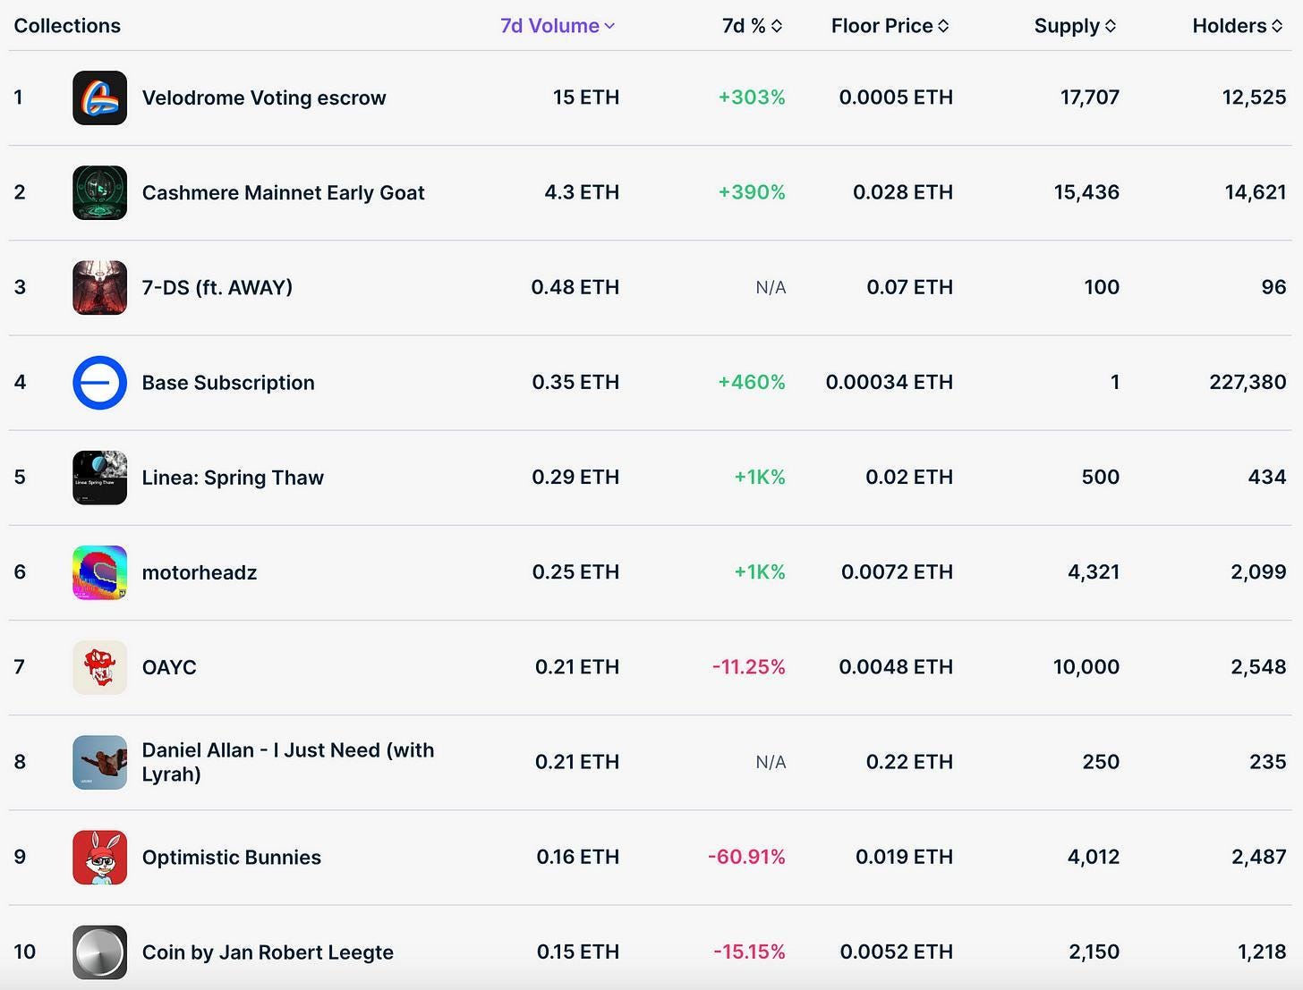Screen dimensions: 1303x990
Task: Click the 227,380 holders value
Action: click(1248, 382)
